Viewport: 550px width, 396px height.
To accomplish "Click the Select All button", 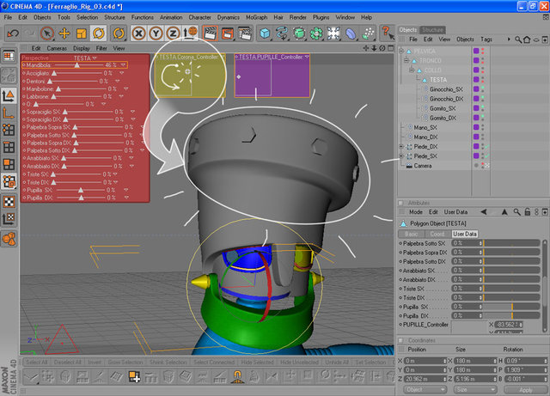I will [36, 362].
